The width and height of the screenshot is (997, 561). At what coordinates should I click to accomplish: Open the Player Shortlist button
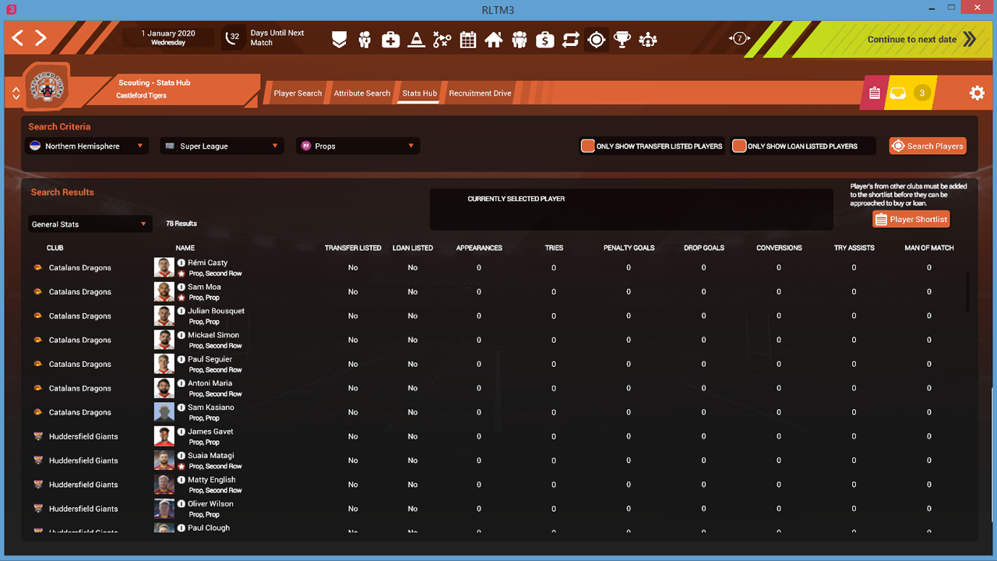(x=911, y=219)
